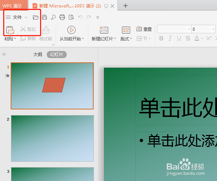The image size is (217, 181).
Task: Open the 文件 menu
Action: pyautogui.click(x=17, y=17)
